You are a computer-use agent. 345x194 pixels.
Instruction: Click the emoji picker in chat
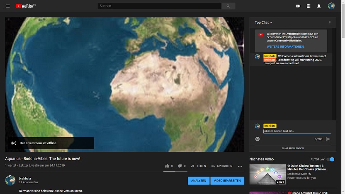tap(258, 139)
